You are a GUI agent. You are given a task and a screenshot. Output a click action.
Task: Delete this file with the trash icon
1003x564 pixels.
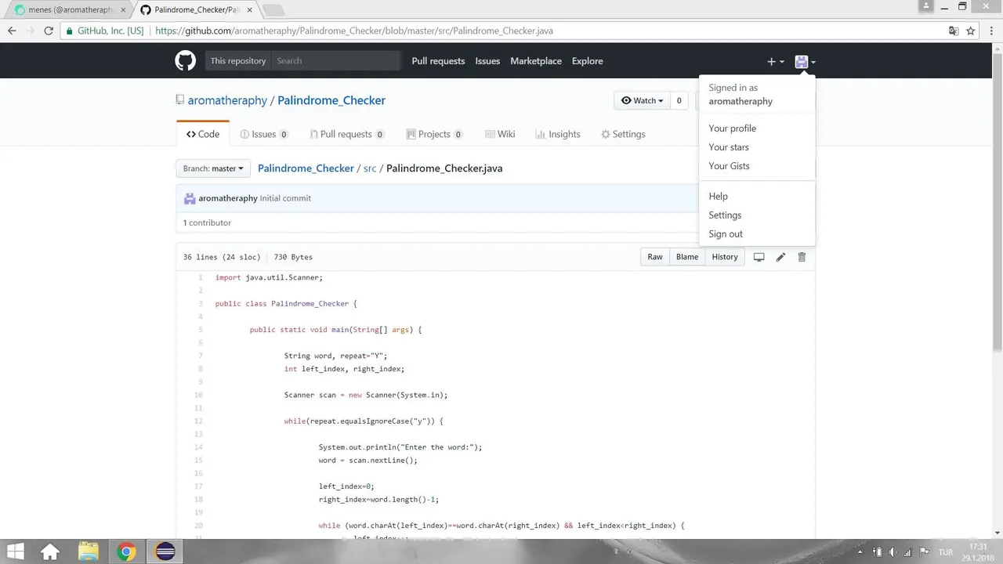[x=802, y=257]
